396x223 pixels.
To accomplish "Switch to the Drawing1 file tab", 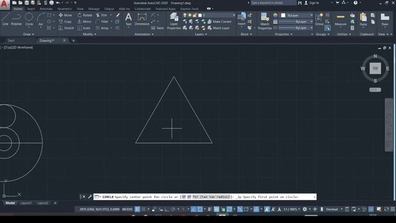I will [47, 40].
